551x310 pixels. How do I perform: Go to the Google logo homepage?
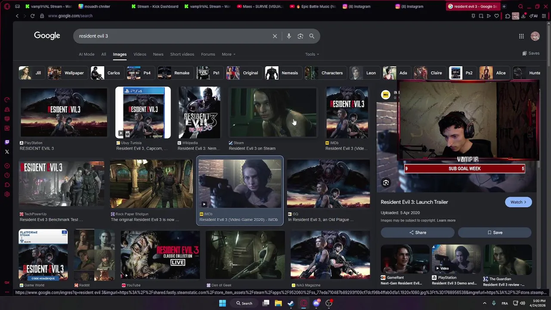pos(47,36)
